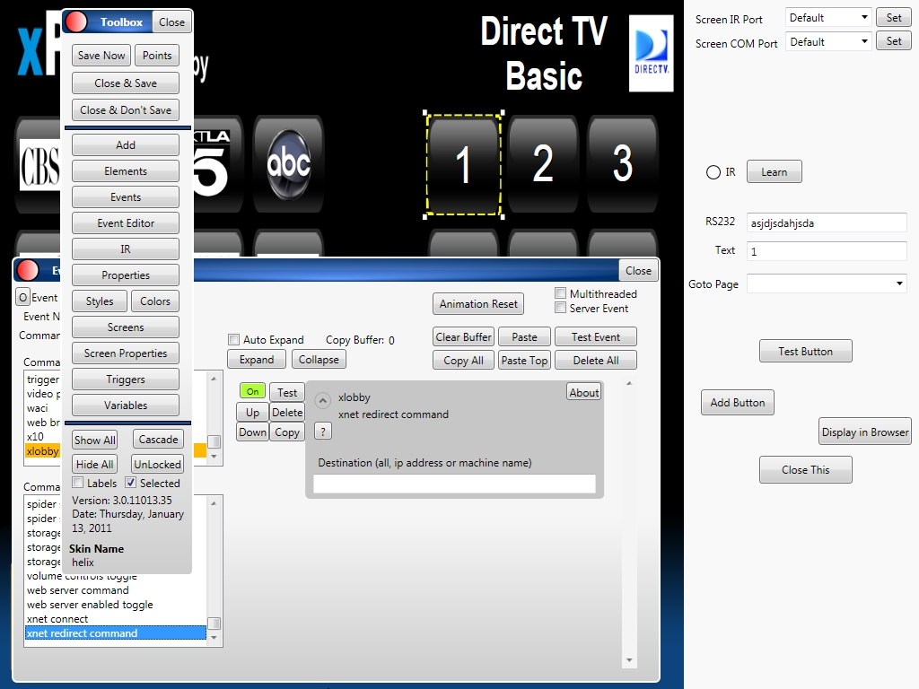Click the Collapse button
Image resolution: width=919 pixels, height=689 pixels.
point(319,360)
